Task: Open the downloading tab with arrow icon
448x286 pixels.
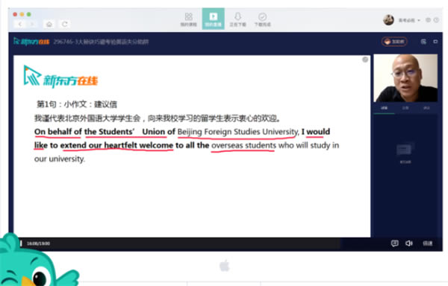Action: 237,19
